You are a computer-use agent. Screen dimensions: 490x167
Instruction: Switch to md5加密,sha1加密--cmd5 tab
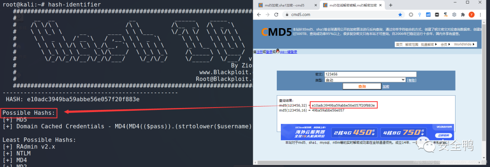pos(284,5)
